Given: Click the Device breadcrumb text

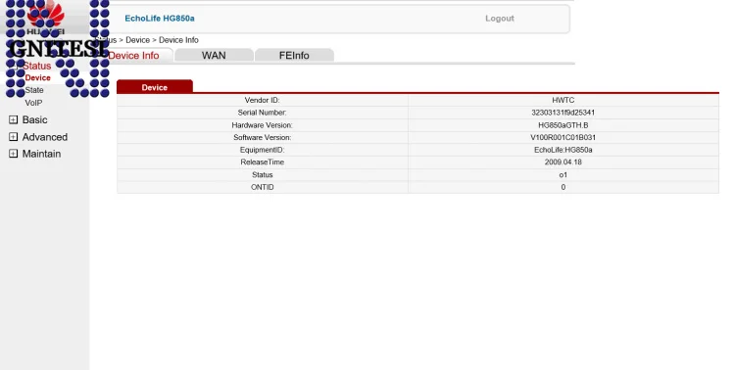Looking at the screenshot, I should [137, 40].
